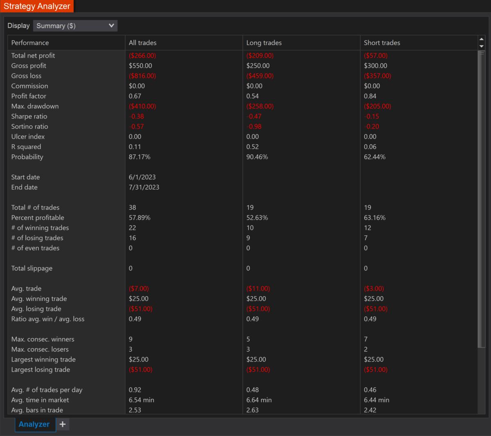Click the All trades Profit factor value 0.67
Screen dimensions: 491x436
[x=135, y=96]
